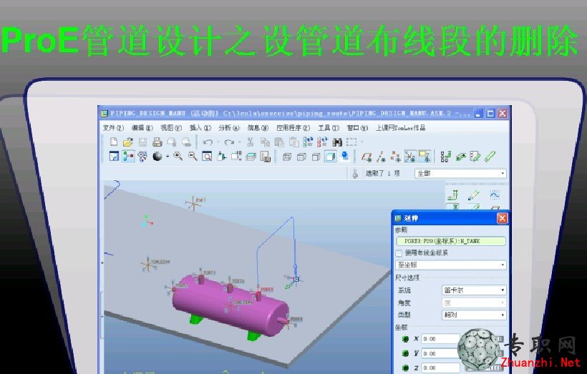587x374 pixels.
Task: Click the Paste icon
Action: (279, 142)
